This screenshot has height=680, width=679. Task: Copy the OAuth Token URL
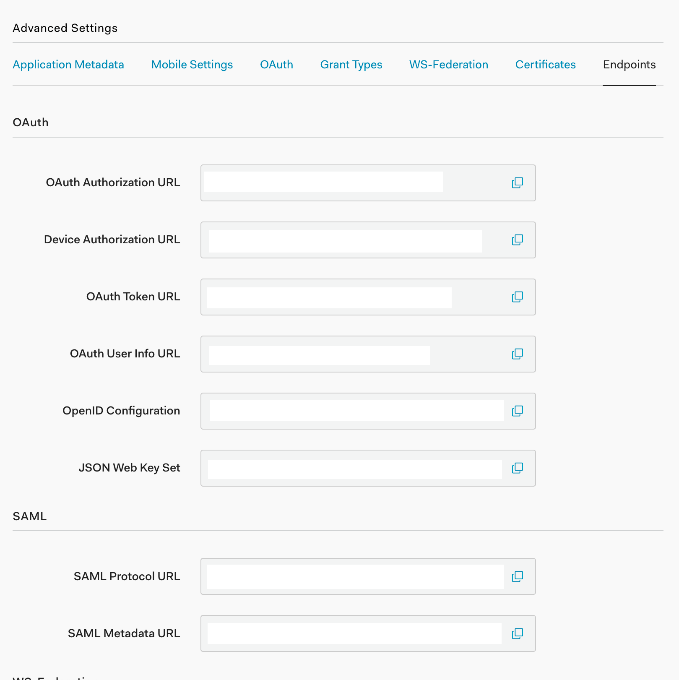coord(518,297)
